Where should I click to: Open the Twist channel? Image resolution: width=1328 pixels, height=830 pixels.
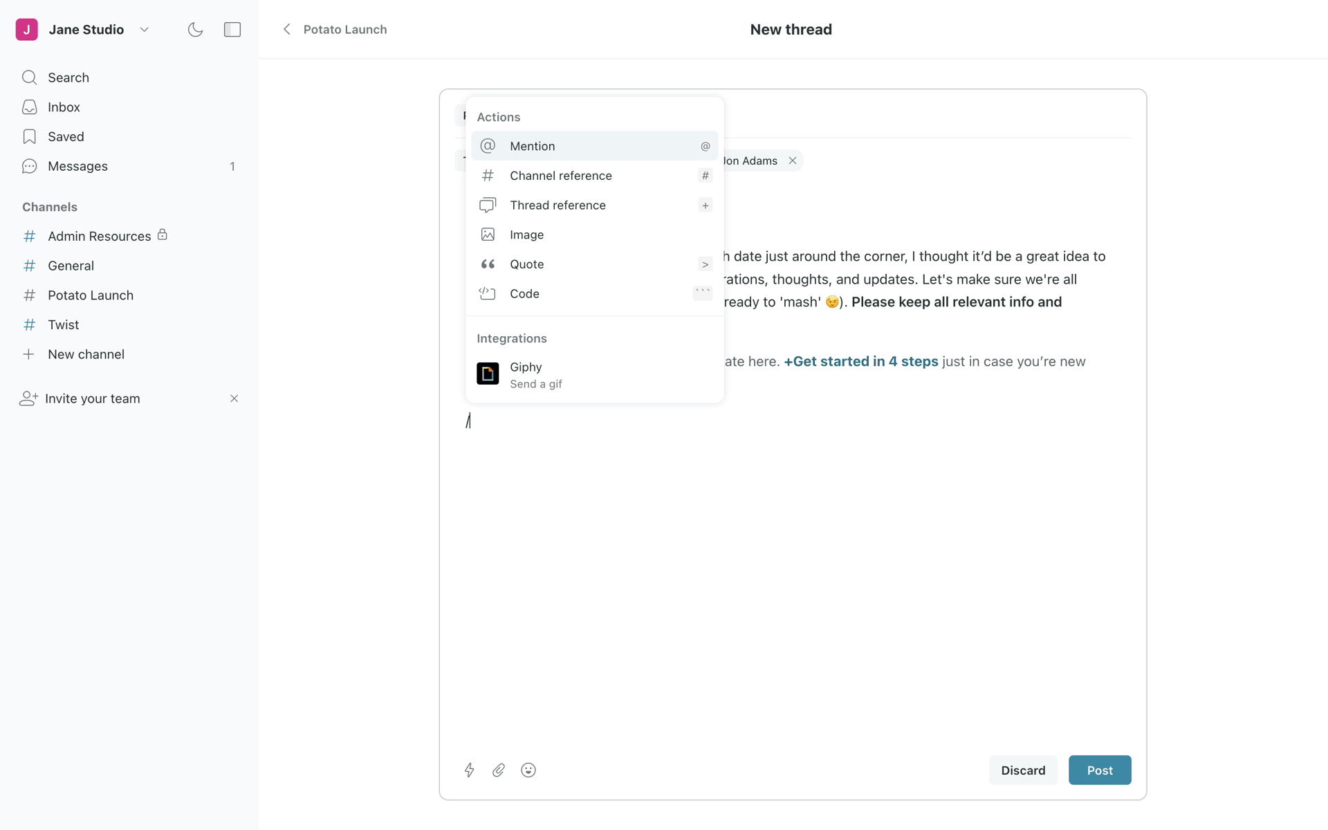(129, 324)
